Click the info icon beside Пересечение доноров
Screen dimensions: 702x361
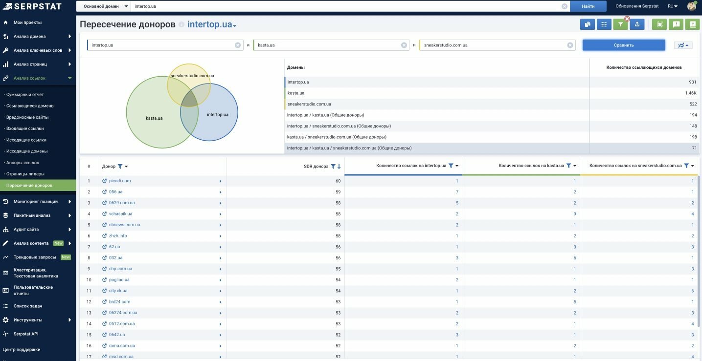[181, 25]
